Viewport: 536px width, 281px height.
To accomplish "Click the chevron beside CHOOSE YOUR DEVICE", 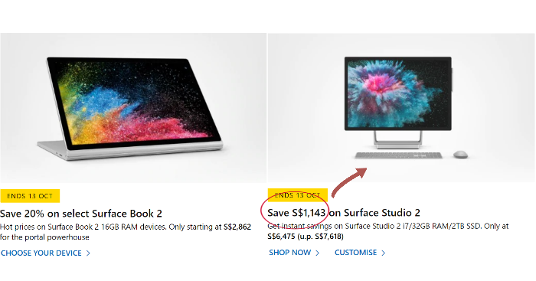I will pyautogui.click(x=88, y=253).
